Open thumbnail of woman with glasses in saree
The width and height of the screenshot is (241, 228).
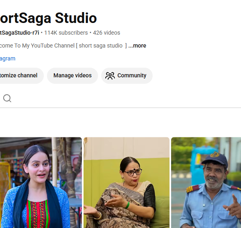pyautogui.click(x=127, y=182)
